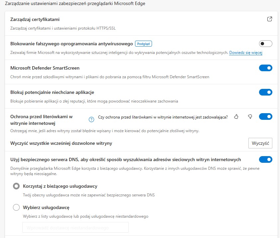Viewport: 280px width, 238px height.
Task: Click the typo protection feedback question text
Action: [163, 117]
